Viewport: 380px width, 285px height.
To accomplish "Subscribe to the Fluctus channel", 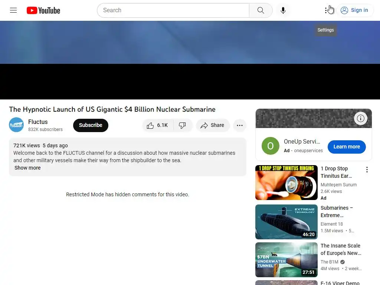I will click(x=91, y=125).
